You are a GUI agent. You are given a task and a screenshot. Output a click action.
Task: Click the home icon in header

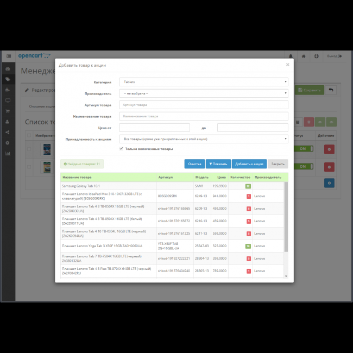pyautogui.click(x=304, y=56)
